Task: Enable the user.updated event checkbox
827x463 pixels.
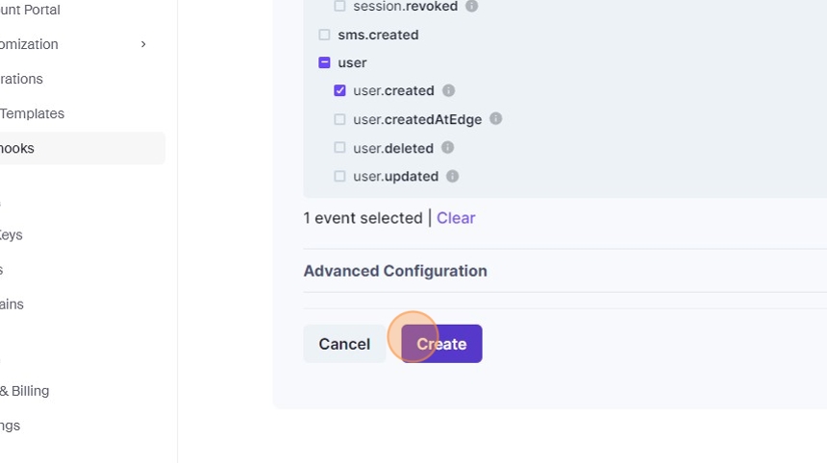Action: click(x=339, y=177)
